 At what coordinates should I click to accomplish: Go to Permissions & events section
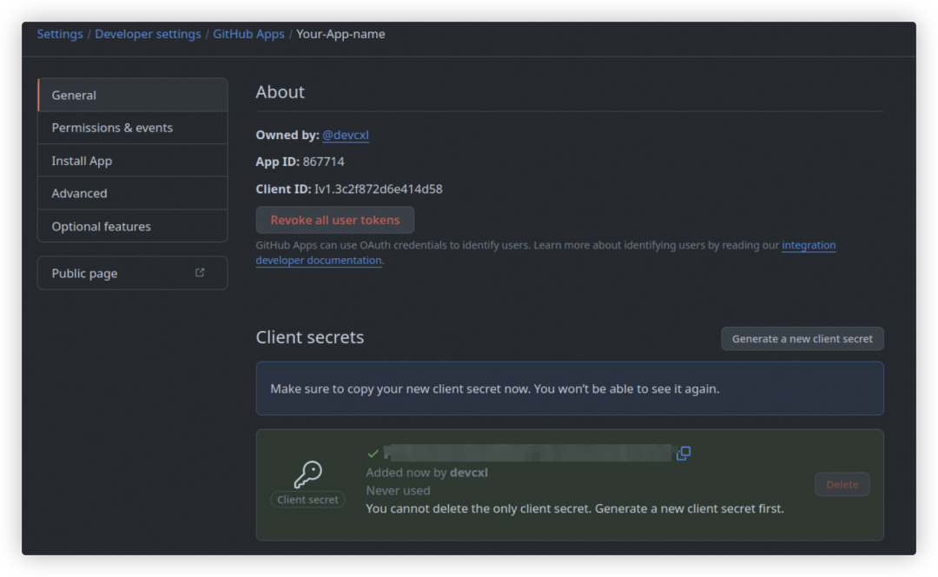[x=133, y=128]
